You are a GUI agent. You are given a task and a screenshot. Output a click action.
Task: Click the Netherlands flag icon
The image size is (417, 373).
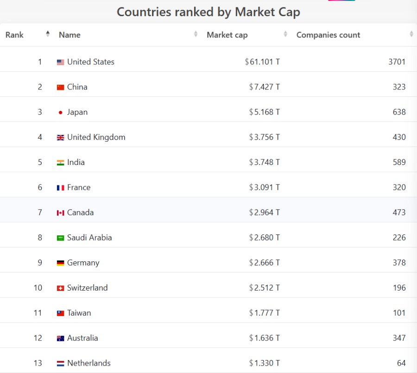60,363
